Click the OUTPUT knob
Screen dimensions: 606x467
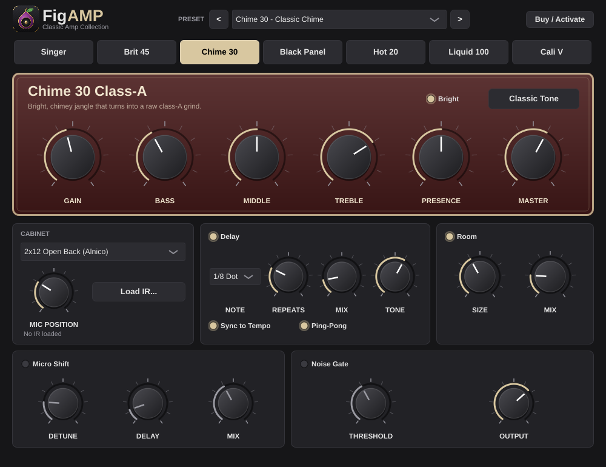514,403
